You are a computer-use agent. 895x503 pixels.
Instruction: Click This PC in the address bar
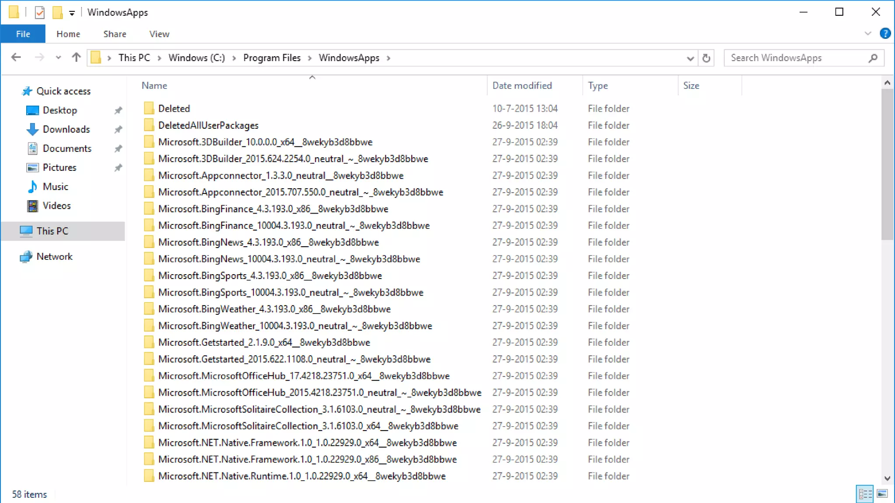tap(134, 58)
